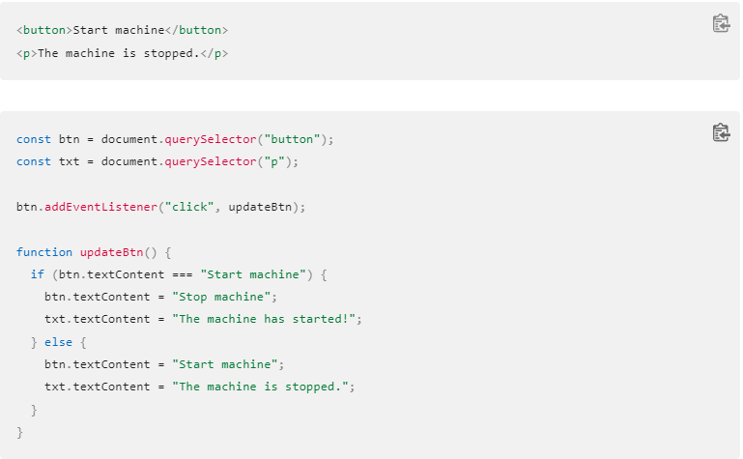Click the if keyword
This screenshot has width=743, height=459.
point(38,274)
